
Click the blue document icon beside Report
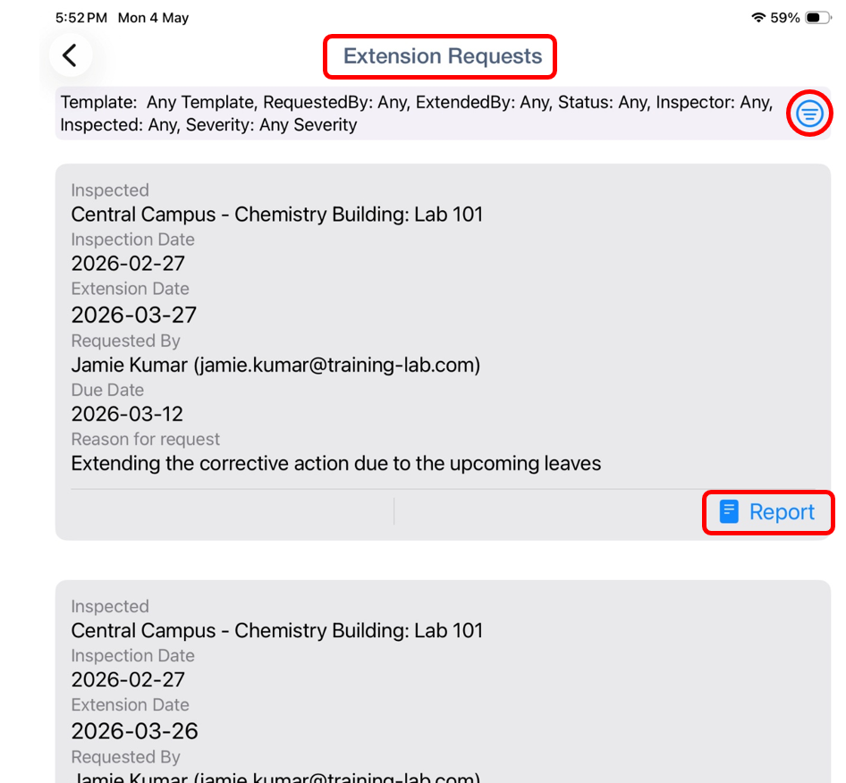(728, 512)
